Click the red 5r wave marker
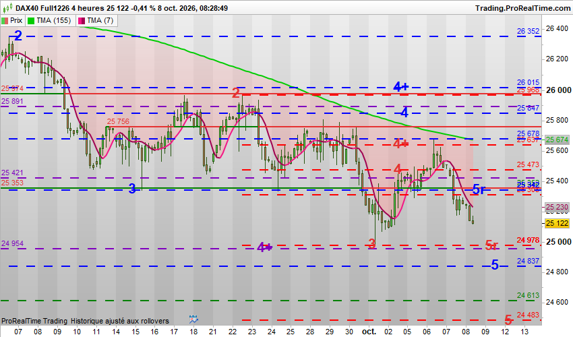This screenshot has height=337, width=573. pos(491,245)
